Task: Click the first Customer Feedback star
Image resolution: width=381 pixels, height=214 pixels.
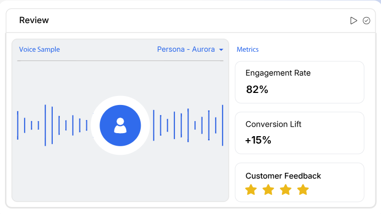Action: (x=251, y=190)
